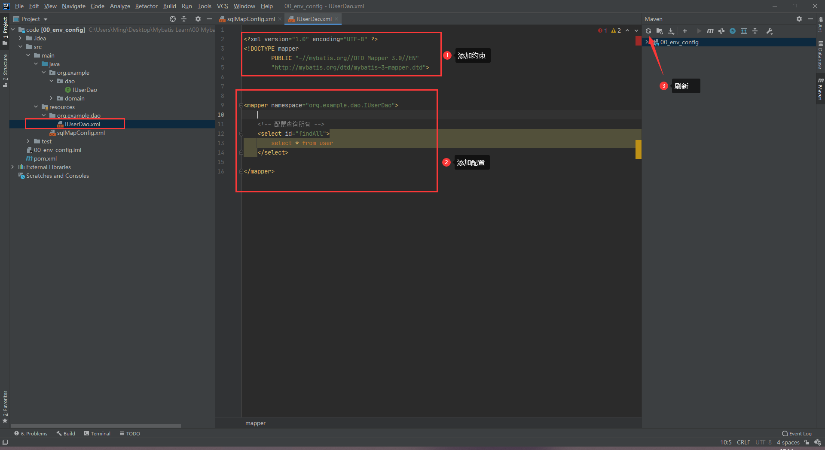Click the read-only lock icon in status bar

coord(807,442)
